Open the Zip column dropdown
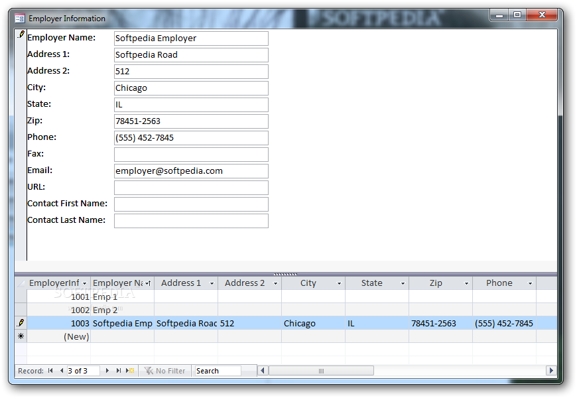The width and height of the screenshot is (577, 398). click(x=466, y=283)
